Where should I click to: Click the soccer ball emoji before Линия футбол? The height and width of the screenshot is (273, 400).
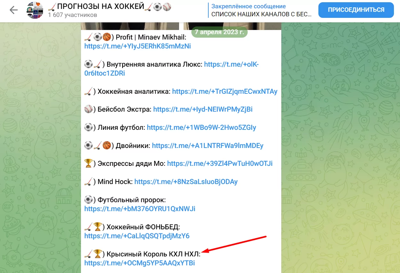pos(89,128)
